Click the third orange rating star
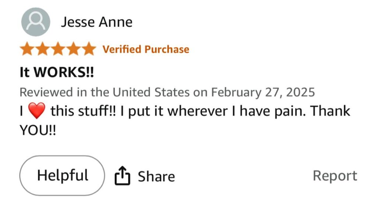This screenshot has height=201, width=377. tap(57, 49)
